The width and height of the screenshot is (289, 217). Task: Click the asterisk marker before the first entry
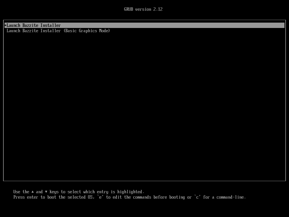click(x=5, y=25)
